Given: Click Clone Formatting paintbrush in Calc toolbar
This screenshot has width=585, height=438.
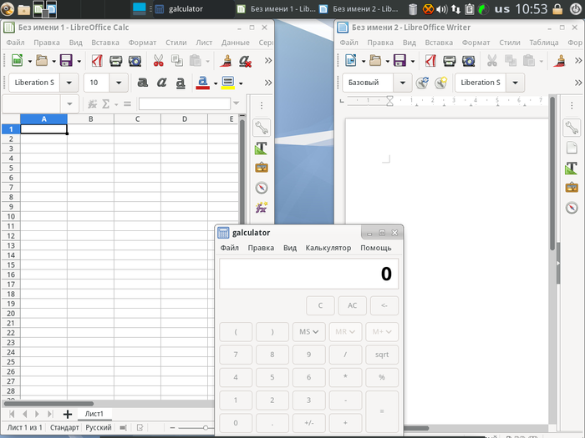Looking at the screenshot, I should [x=226, y=61].
